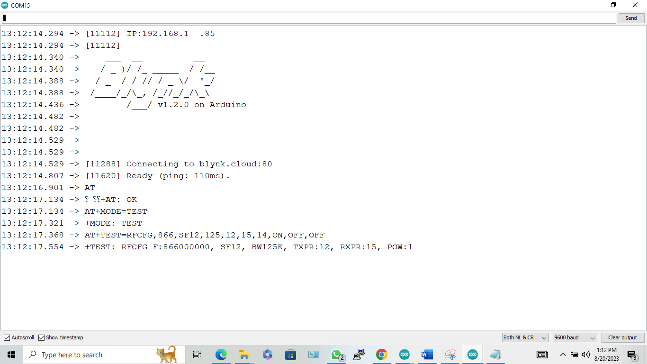Open Microsoft Store from the taskbar
This screenshot has width=647, height=364.
click(290, 355)
